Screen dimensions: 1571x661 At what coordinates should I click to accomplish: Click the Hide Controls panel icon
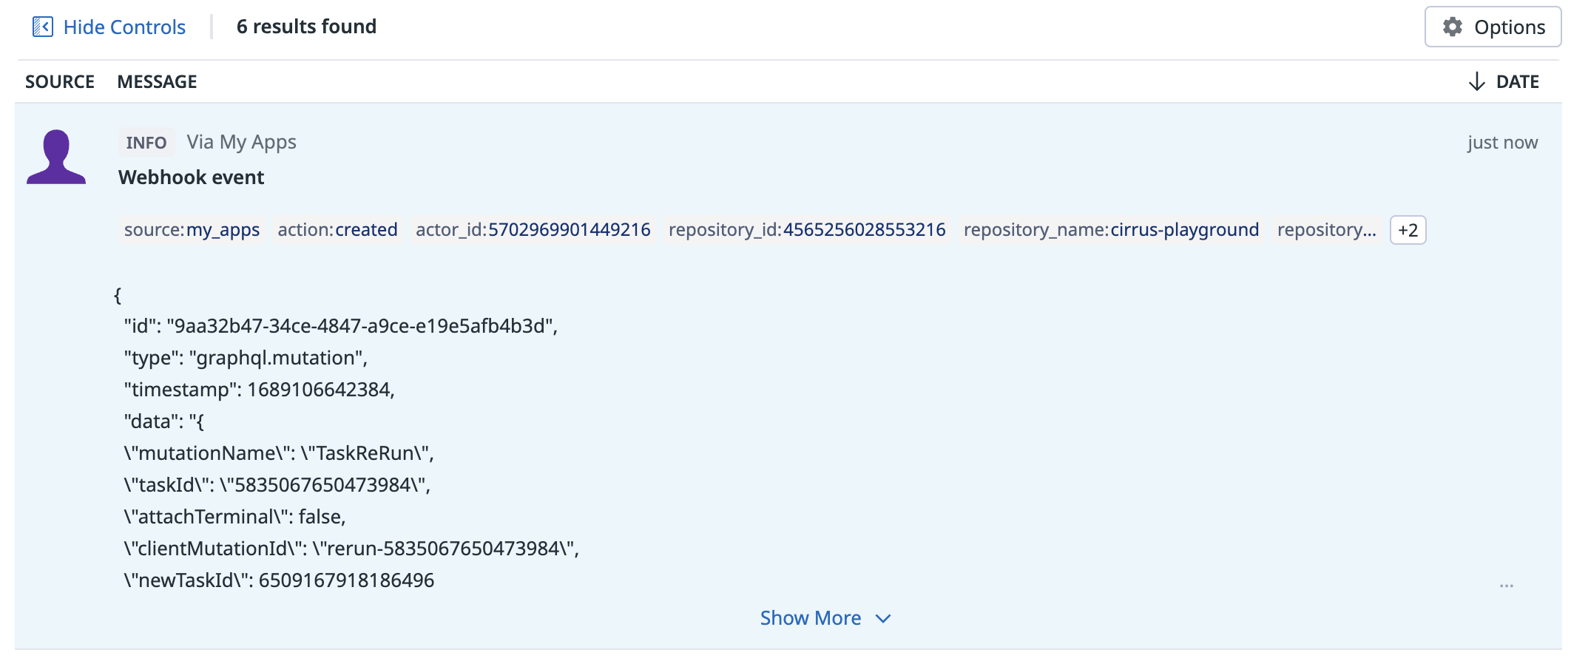pos(43,27)
